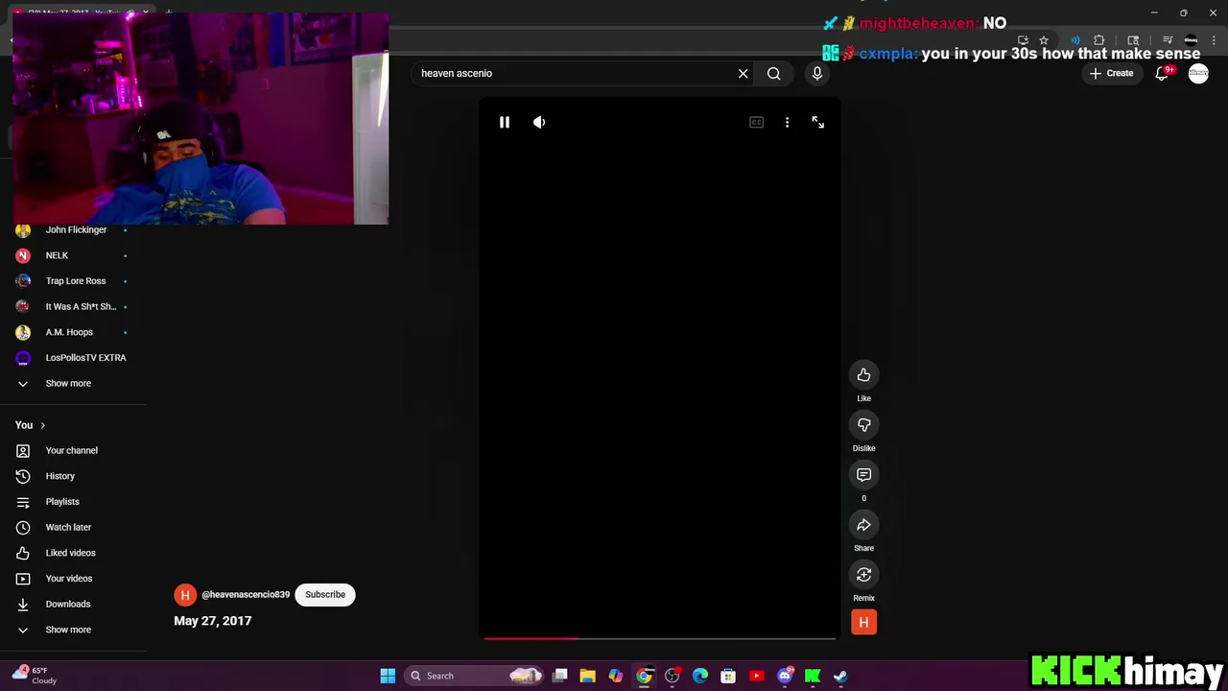Open Chrome media controls icon
1228x691 pixels.
1168,40
